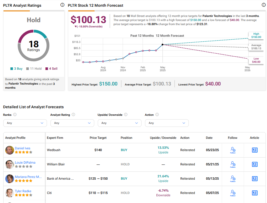Click Daniel Ives star rating
This screenshot has height=203, width=267.
click(x=24, y=152)
